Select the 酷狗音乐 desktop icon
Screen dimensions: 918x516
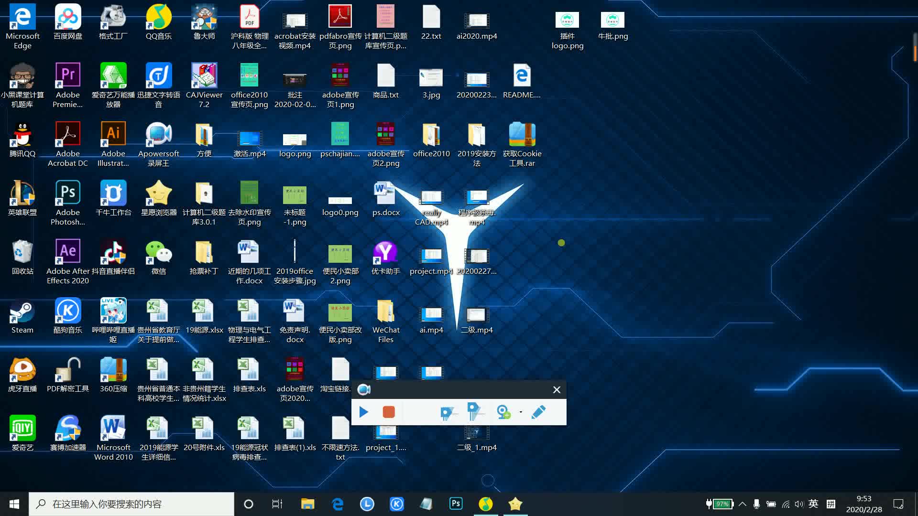pyautogui.click(x=68, y=316)
